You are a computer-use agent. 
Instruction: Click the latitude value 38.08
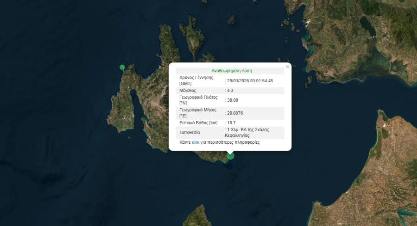click(233, 100)
